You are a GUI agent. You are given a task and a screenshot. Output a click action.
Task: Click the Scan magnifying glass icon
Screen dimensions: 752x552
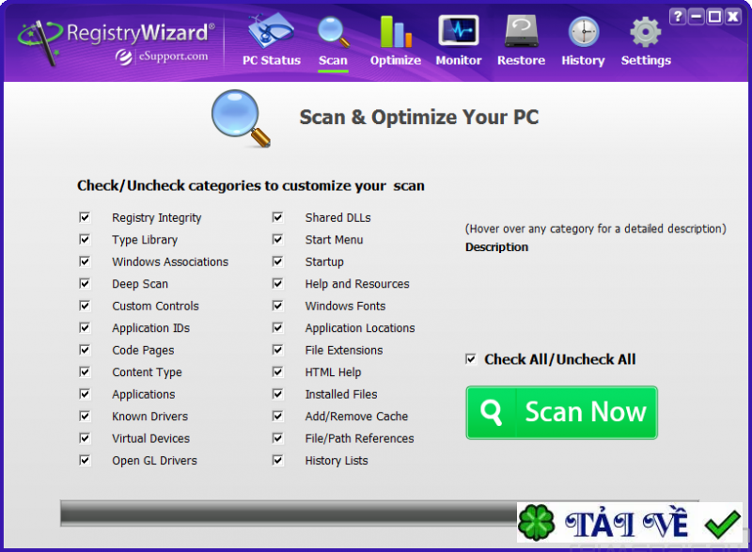coord(333,32)
